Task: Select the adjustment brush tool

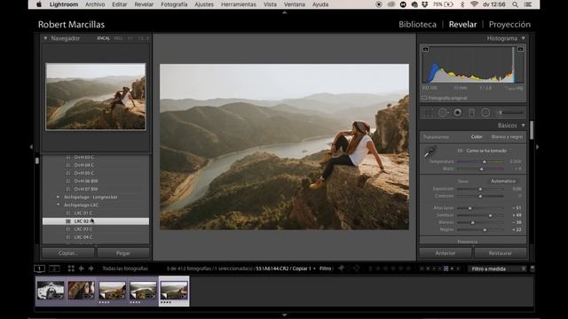Action: tap(511, 113)
